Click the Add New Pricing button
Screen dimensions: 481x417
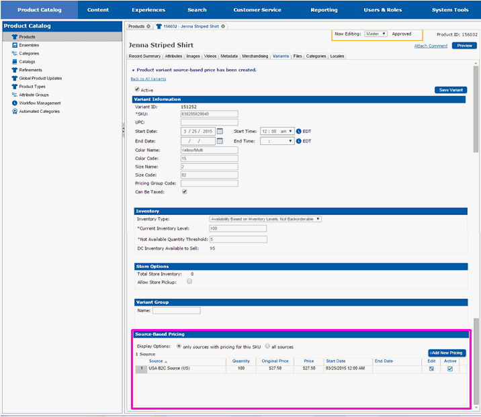447,353
